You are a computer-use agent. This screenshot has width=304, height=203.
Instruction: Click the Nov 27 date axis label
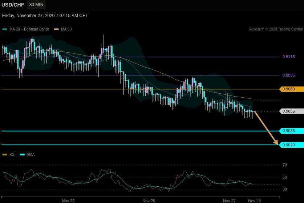pos(229,201)
